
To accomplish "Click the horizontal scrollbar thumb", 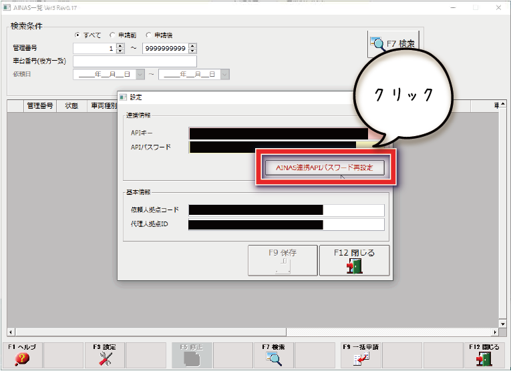I will pos(150,332).
